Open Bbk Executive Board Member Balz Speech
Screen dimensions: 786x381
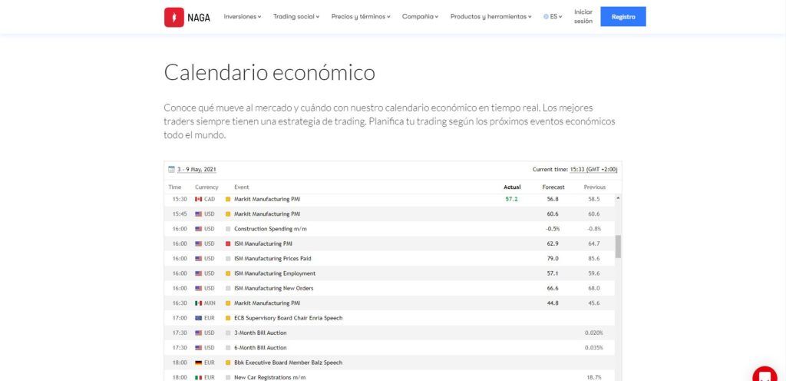(x=289, y=363)
